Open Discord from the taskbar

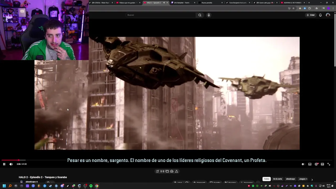62,186
